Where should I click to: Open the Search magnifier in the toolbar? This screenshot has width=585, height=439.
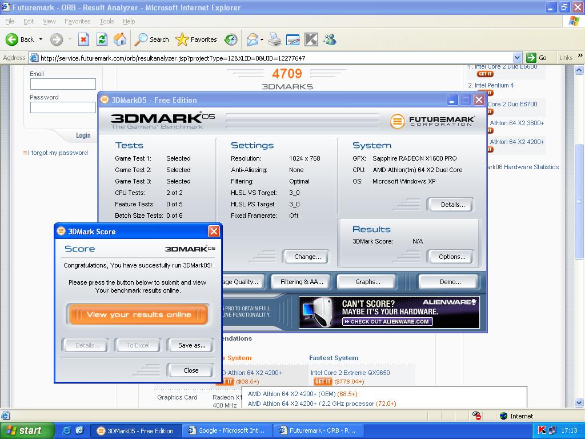(141, 39)
